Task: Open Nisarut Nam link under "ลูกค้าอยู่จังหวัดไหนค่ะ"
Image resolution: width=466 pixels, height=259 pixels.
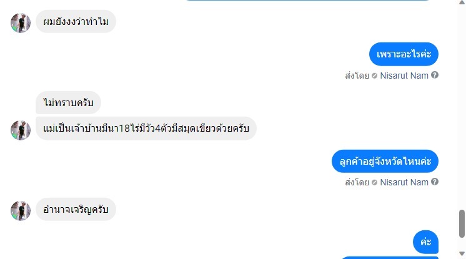Action: (x=404, y=182)
